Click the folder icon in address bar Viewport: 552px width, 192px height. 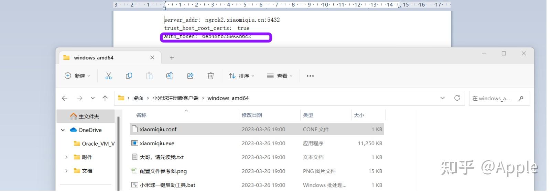pos(121,98)
